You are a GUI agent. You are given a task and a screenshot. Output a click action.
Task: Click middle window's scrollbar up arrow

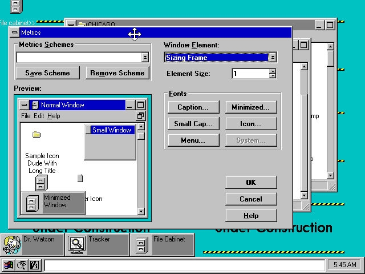point(304,67)
